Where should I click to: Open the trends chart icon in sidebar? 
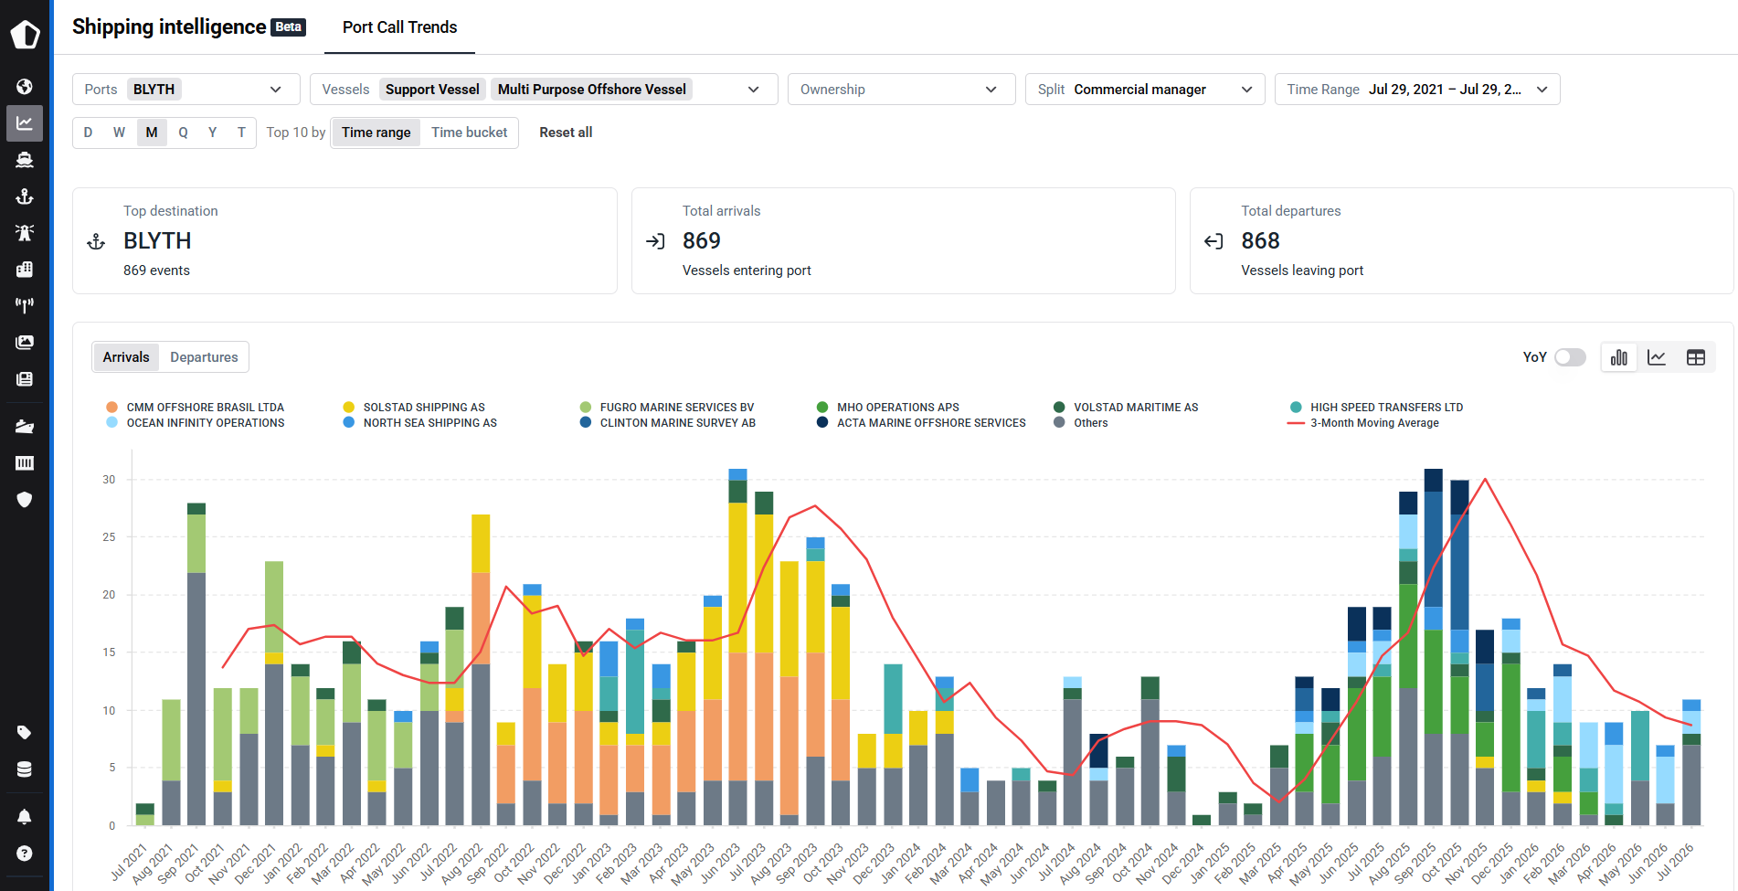(25, 123)
